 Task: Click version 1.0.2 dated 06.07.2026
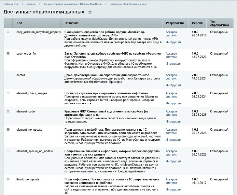(x=199, y=131)
